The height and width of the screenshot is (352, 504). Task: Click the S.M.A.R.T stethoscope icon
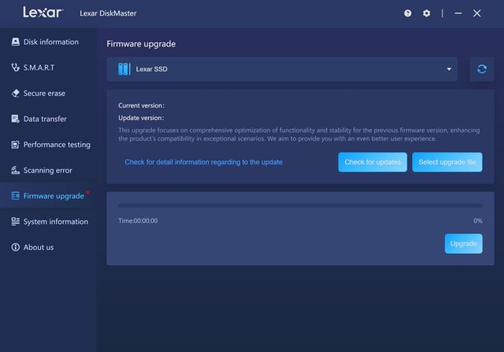tap(16, 68)
